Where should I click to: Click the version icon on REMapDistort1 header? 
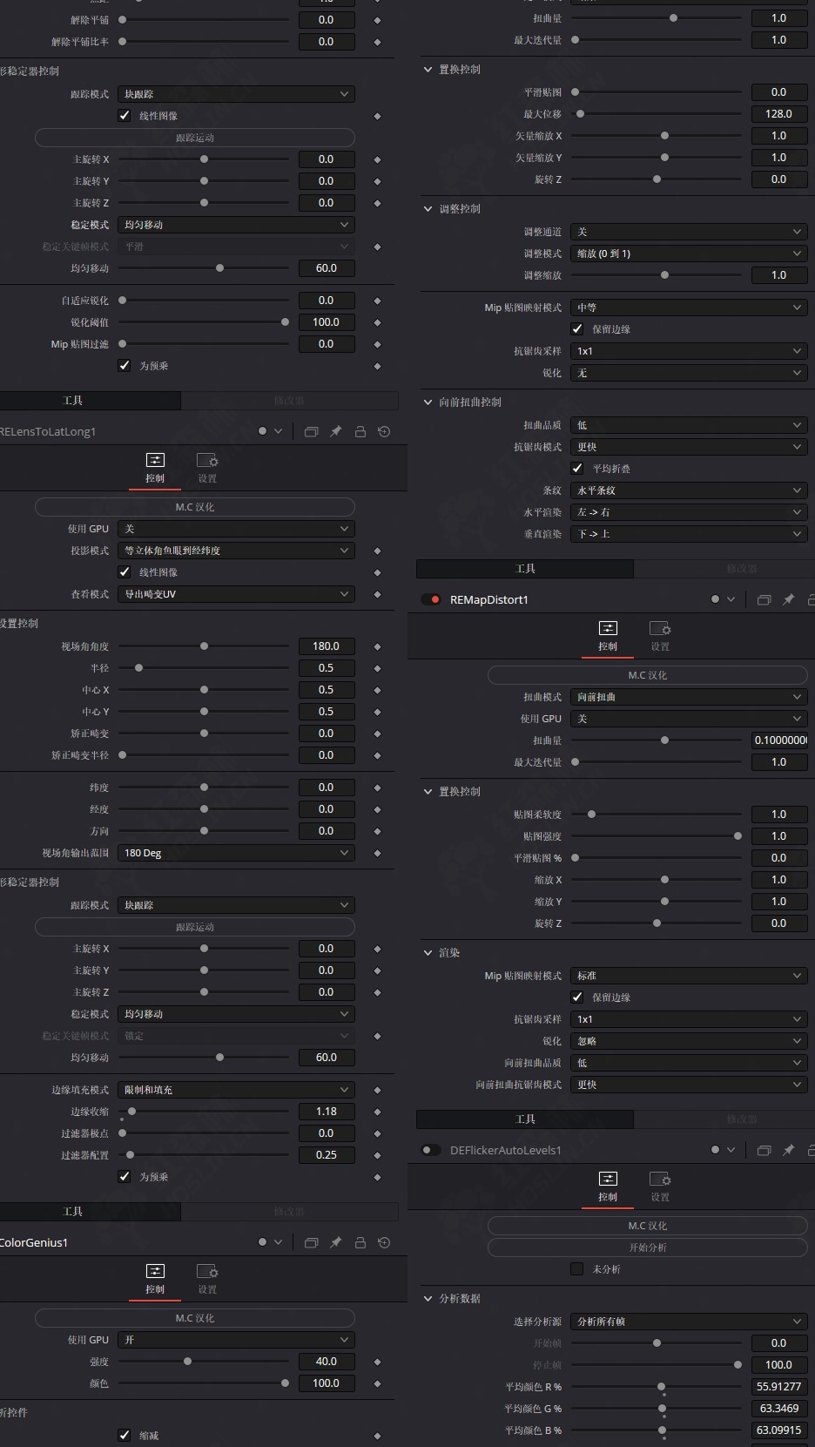coord(764,599)
